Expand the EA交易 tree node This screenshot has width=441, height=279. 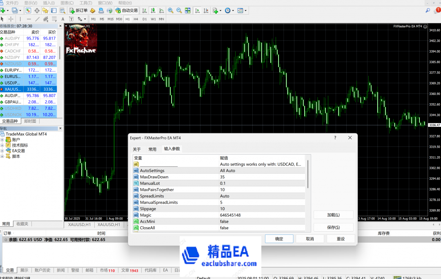[2, 151]
